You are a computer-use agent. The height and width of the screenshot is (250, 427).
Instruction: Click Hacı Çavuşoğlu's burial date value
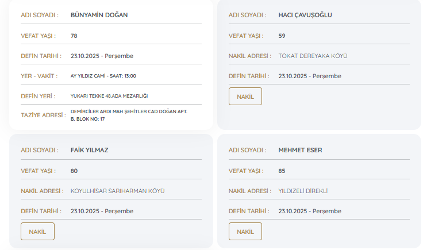(x=310, y=76)
